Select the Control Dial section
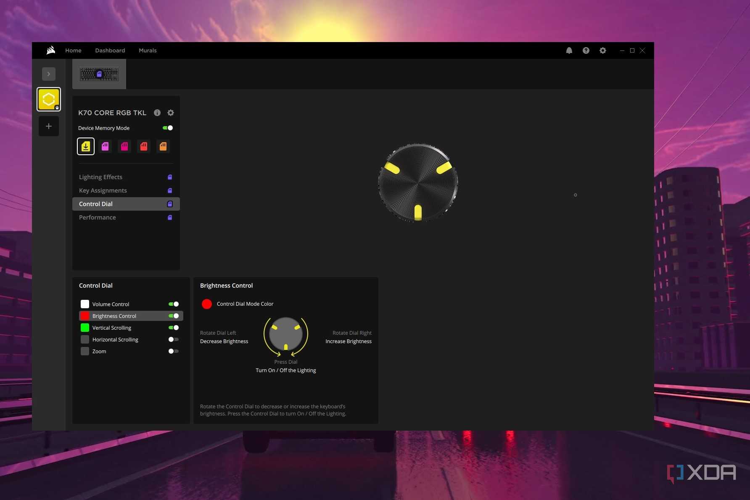Image resolution: width=750 pixels, height=500 pixels. (126, 204)
